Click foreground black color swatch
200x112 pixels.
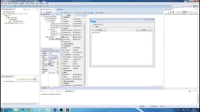(49, 64)
